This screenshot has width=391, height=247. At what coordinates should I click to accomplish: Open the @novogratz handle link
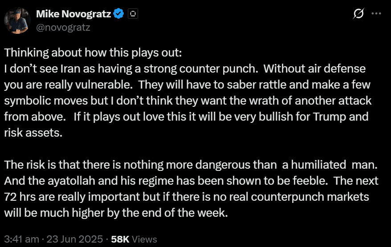63,28
